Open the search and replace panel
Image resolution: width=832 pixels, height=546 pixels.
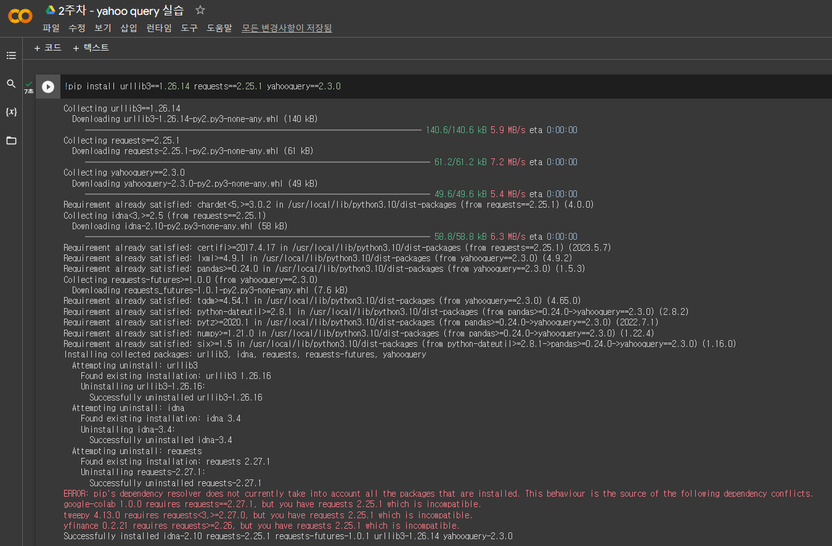[11, 83]
